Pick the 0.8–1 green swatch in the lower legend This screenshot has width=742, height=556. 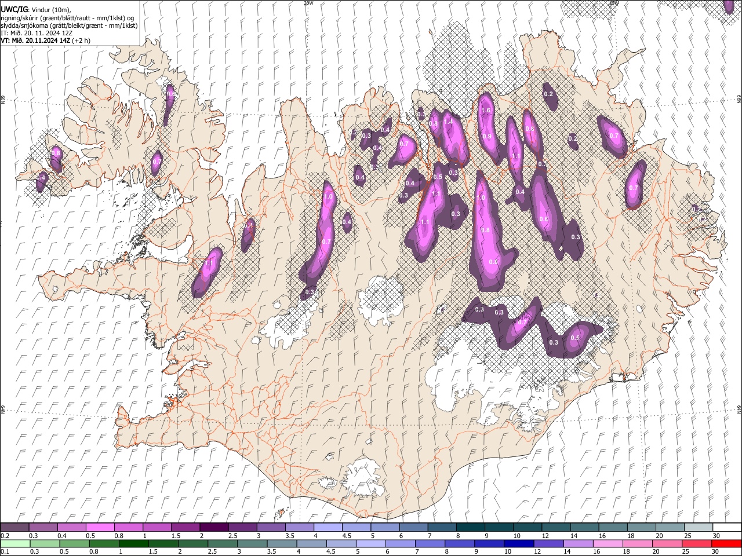coord(104,543)
